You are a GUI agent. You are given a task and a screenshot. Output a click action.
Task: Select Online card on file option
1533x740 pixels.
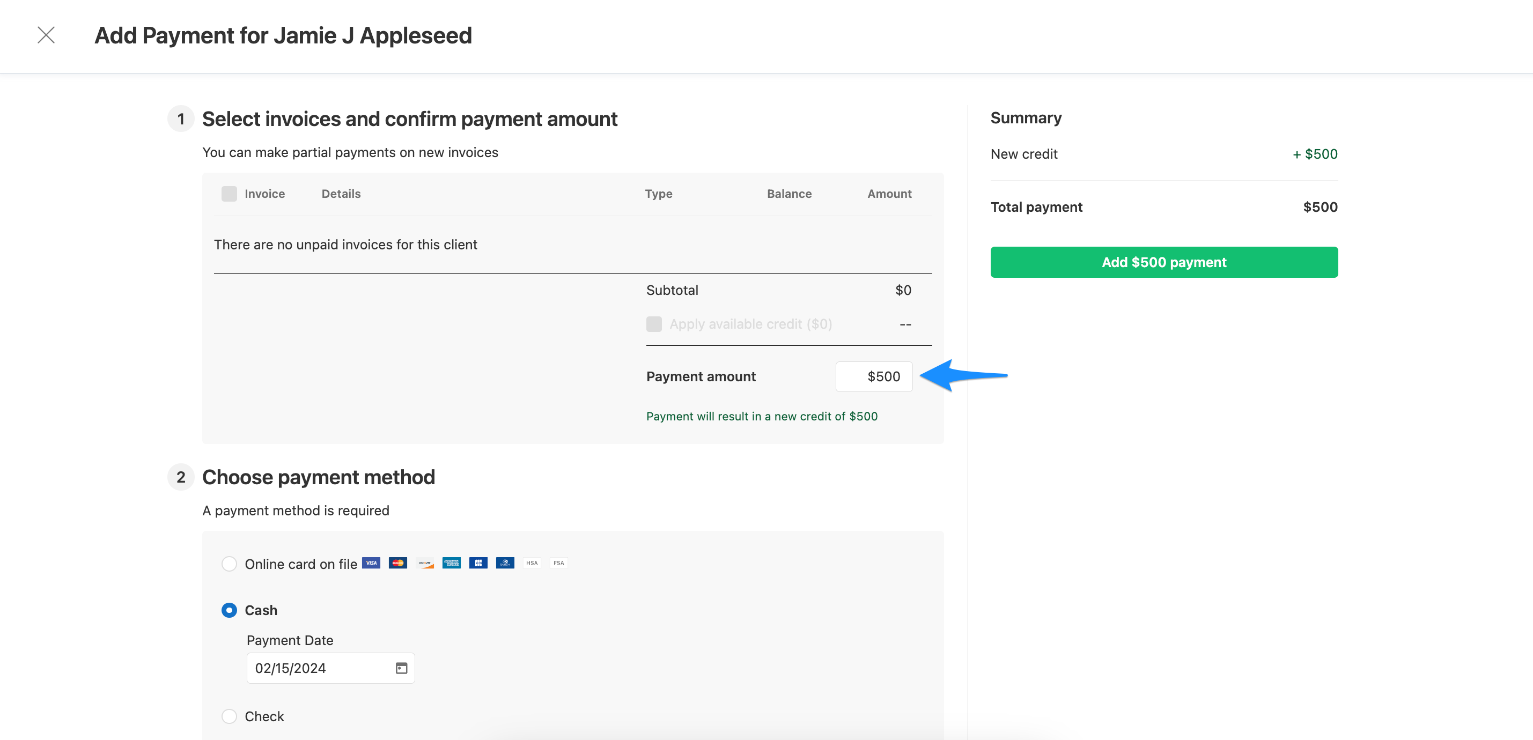(229, 564)
